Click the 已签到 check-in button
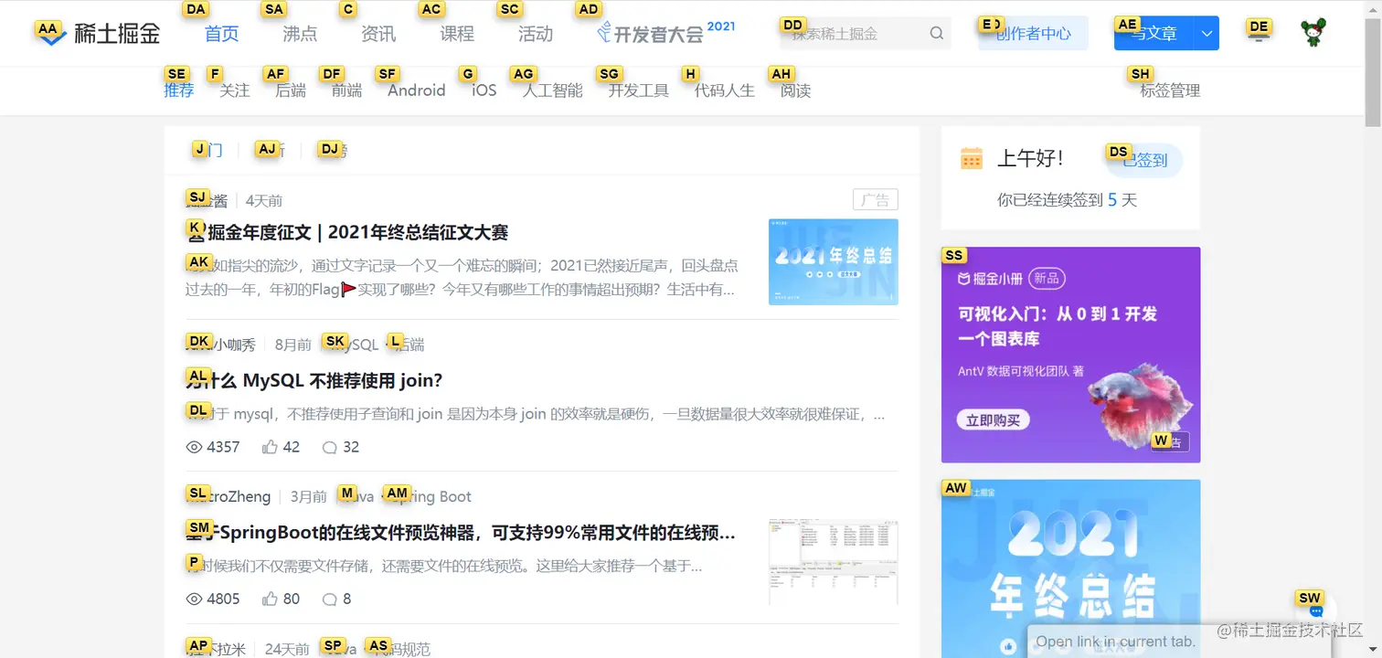The width and height of the screenshot is (1382, 658). tap(1144, 160)
